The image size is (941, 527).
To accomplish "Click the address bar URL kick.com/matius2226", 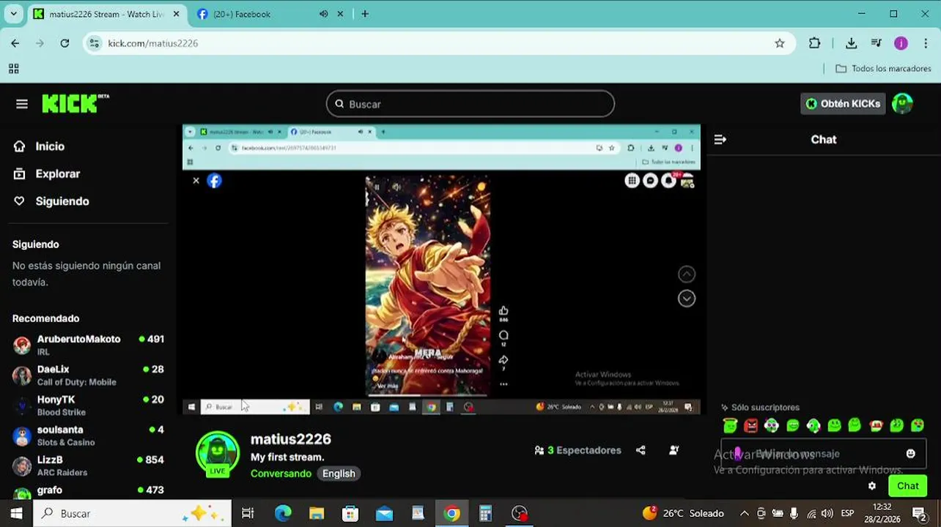I will 153,43.
